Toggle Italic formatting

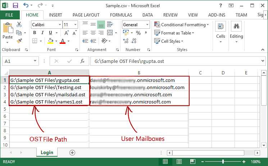[x=42, y=33]
